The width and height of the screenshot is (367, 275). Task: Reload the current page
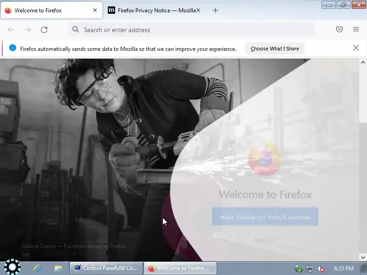coord(44,30)
